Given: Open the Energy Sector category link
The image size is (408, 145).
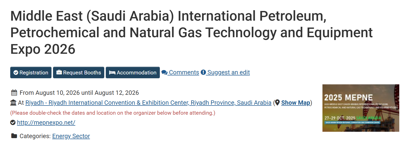Looking at the screenshot, I should (71, 136).
